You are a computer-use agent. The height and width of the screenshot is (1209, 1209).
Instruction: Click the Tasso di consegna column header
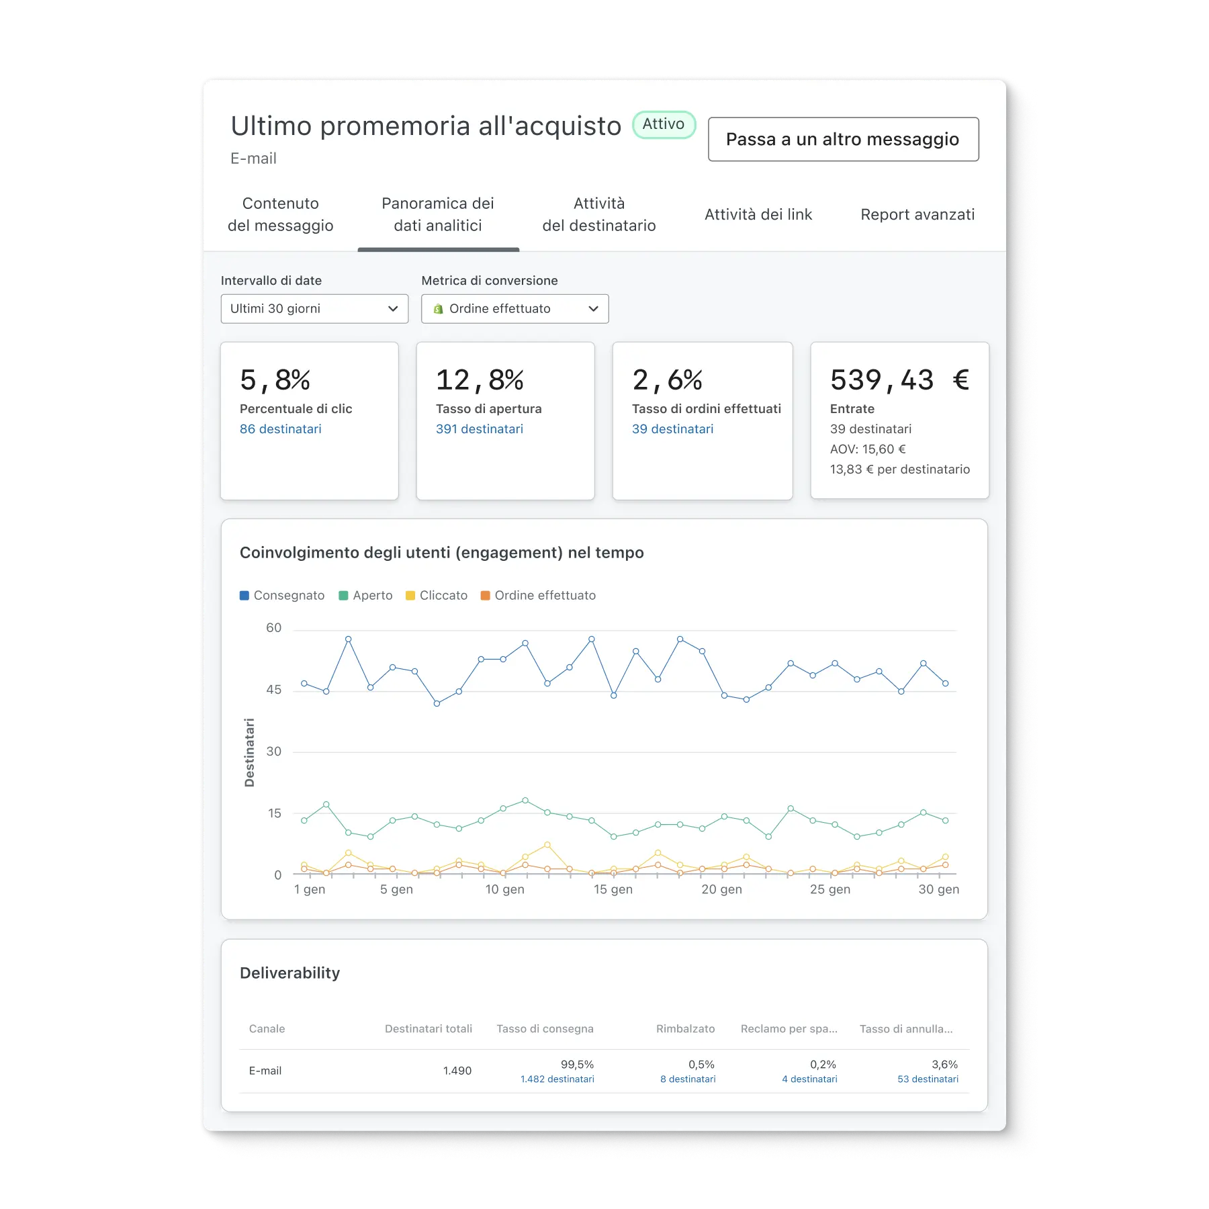tap(545, 1029)
